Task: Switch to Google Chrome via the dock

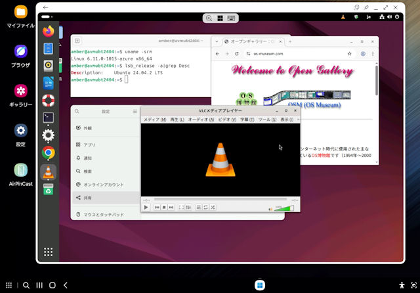Action: (48, 152)
